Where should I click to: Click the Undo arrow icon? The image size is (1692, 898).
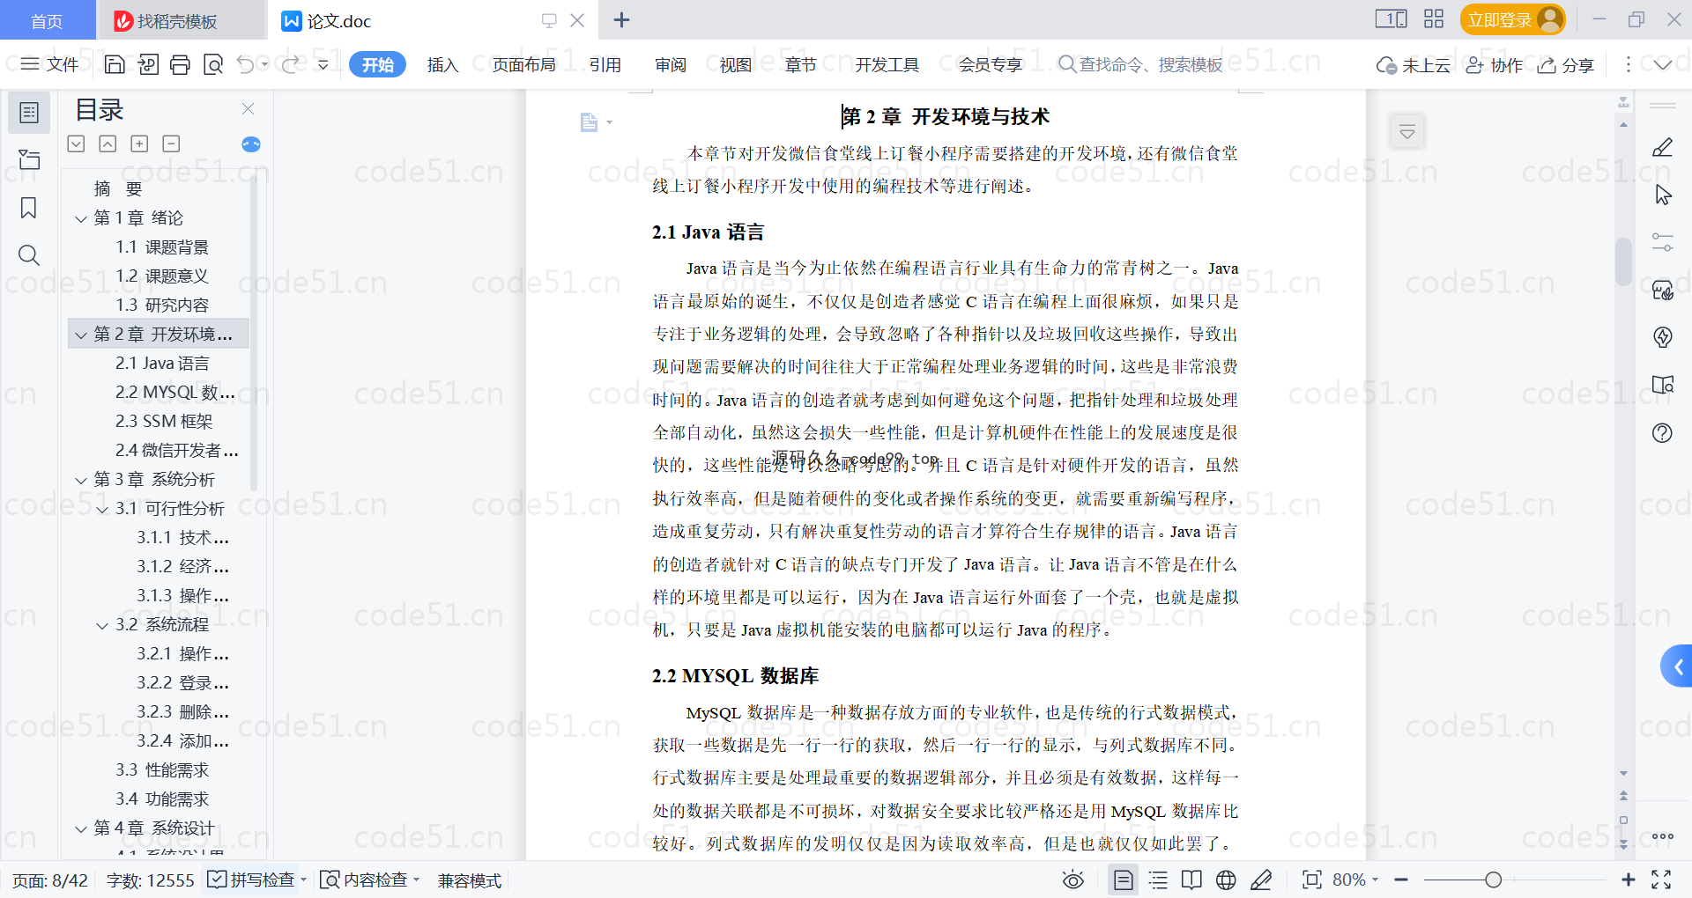pyautogui.click(x=246, y=64)
